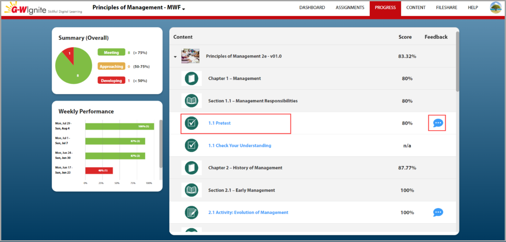Click the Jul 1 - Jul 7 87% bar
Viewport: 506px width, 242px height.
click(115, 141)
